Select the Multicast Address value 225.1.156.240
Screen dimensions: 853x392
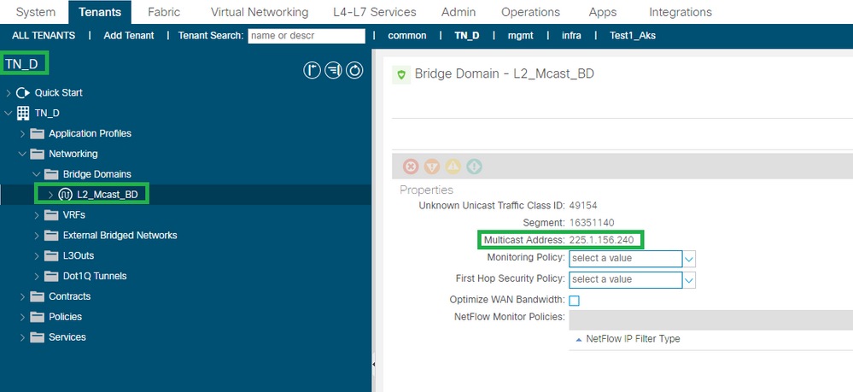pyautogui.click(x=602, y=240)
